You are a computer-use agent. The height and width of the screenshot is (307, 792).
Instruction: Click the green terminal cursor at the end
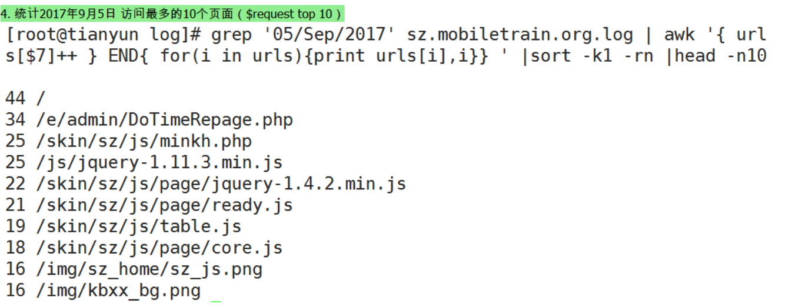(216, 300)
